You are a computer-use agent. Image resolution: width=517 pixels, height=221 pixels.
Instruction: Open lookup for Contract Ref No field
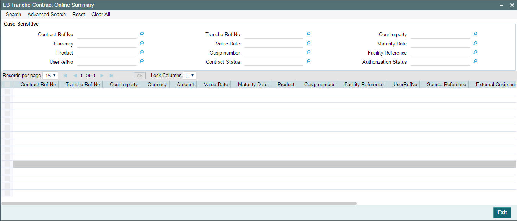pyautogui.click(x=142, y=34)
